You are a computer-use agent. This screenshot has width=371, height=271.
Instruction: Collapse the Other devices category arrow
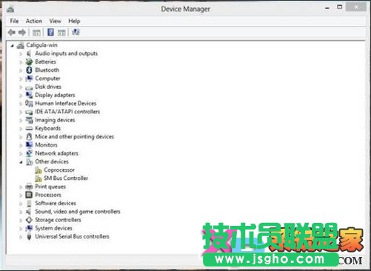[21, 162]
